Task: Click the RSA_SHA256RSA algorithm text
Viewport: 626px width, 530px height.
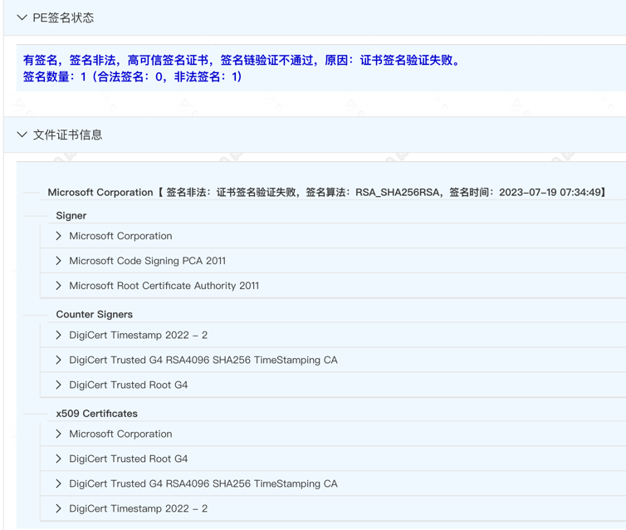Action: coord(397,193)
